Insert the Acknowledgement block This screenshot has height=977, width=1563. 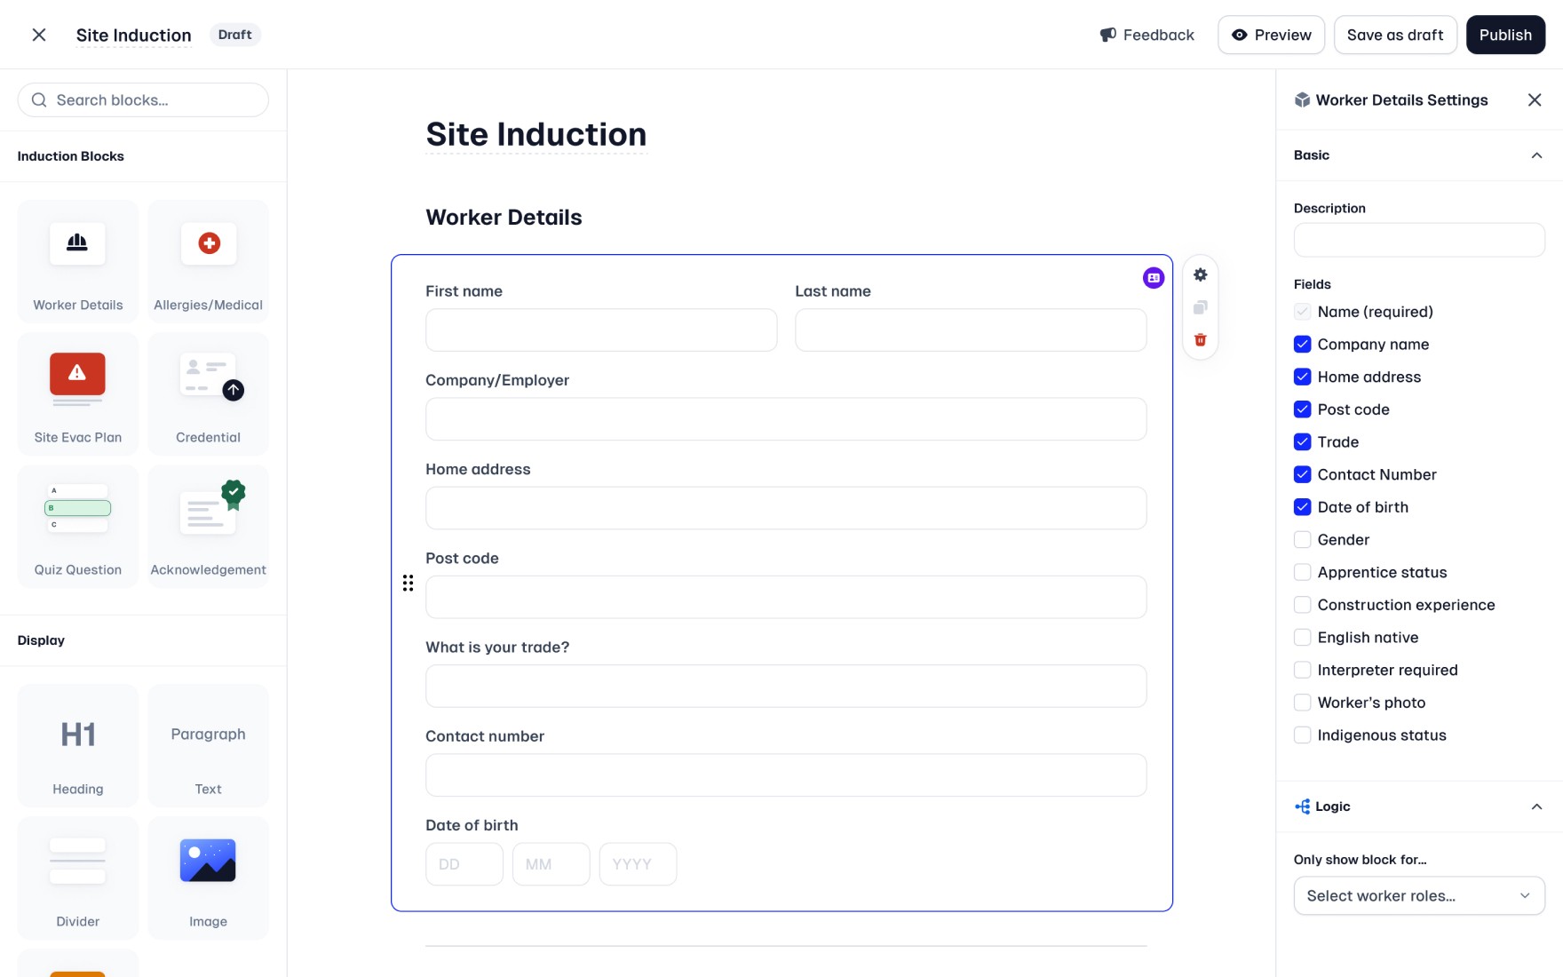pyautogui.click(x=208, y=526)
